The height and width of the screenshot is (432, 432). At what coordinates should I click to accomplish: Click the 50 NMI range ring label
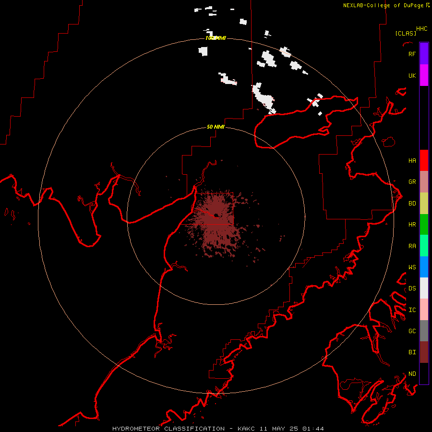(x=216, y=127)
